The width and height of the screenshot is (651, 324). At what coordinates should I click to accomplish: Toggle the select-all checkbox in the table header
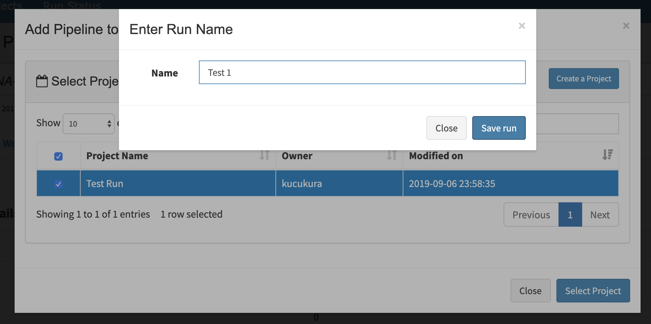point(58,156)
